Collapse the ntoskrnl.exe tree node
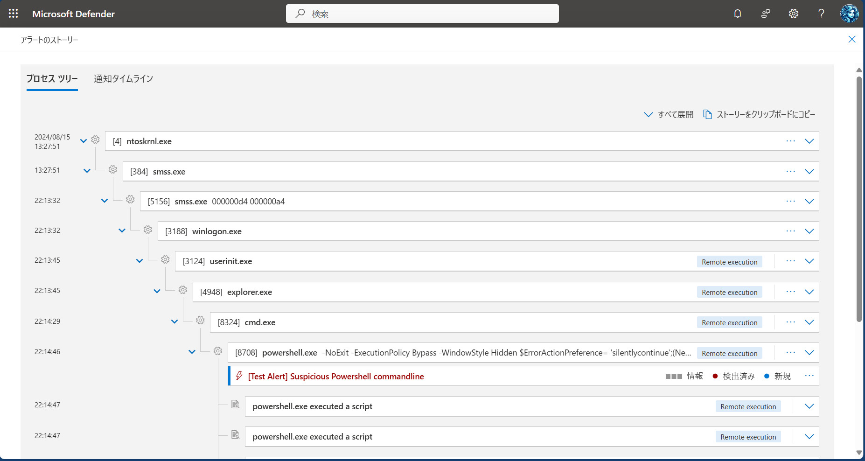This screenshot has width=865, height=461. 84,141
